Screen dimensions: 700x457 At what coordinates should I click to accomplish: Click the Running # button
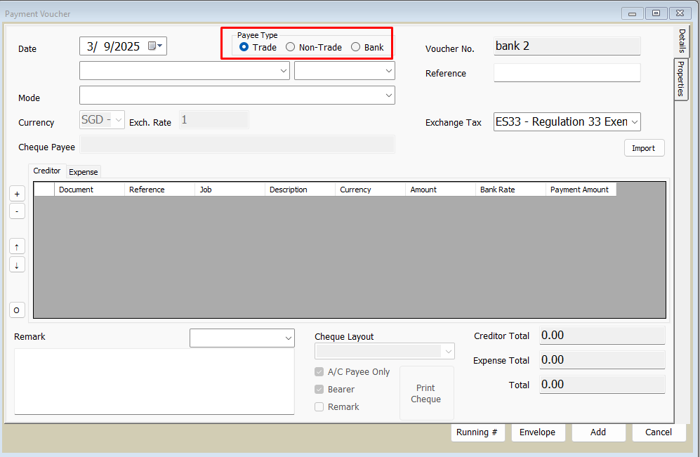477,432
